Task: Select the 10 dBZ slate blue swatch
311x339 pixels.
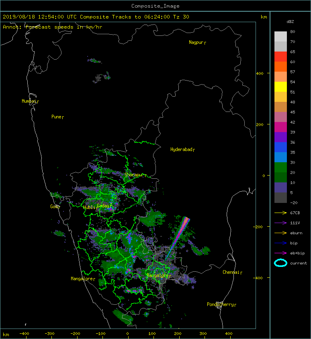Action: pyautogui.click(x=280, y=188)
